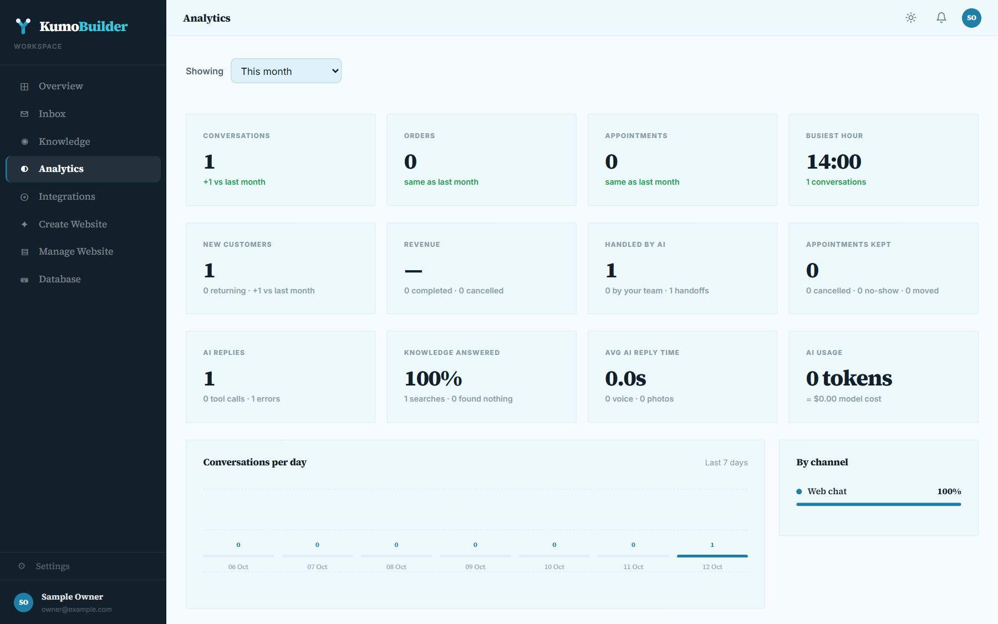Go to Overview page

(x=83, y=86)
